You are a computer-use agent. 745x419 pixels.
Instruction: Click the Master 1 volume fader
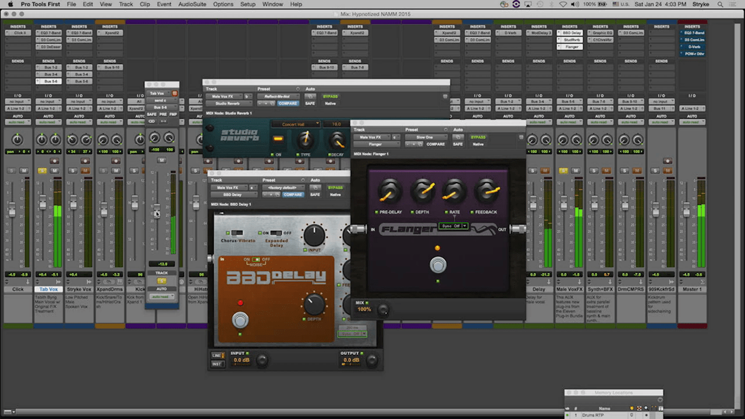(686, 209)
